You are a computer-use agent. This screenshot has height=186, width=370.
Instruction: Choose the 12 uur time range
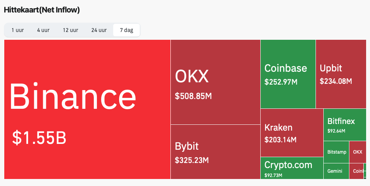pyautogui.click(x=71, y=30)
